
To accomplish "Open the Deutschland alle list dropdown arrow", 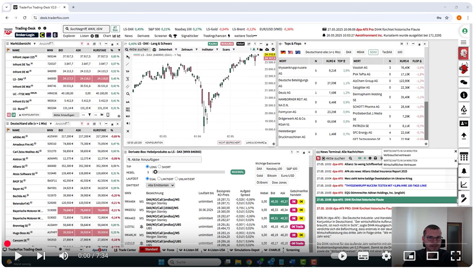I will [x=50, y=124].
